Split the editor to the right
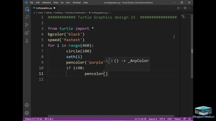 185,8
